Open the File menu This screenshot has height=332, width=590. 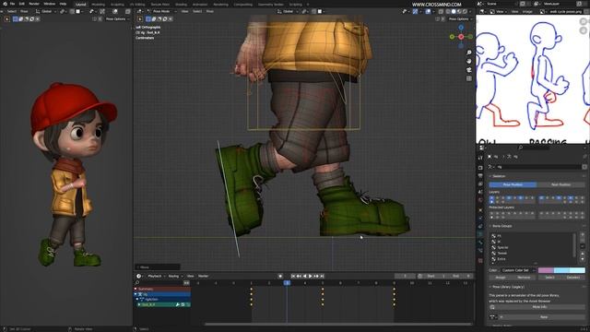point(12,4)
